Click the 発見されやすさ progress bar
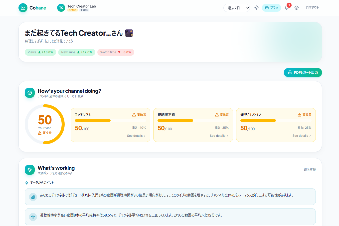This screenshot has width=339, height=226. point(276,120)
